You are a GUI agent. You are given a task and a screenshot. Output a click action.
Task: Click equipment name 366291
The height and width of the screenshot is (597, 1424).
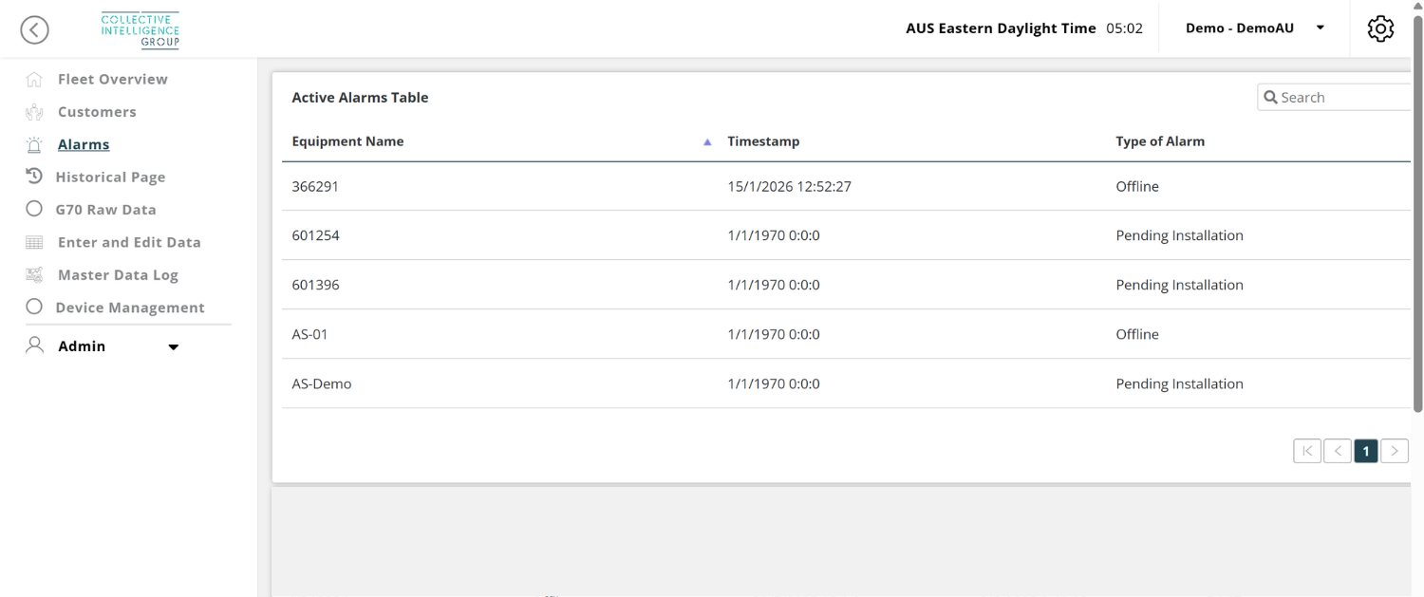[315, 186]
